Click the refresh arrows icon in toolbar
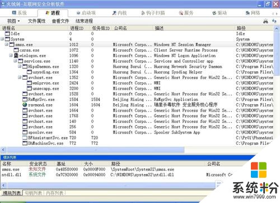 click(274, 21)
